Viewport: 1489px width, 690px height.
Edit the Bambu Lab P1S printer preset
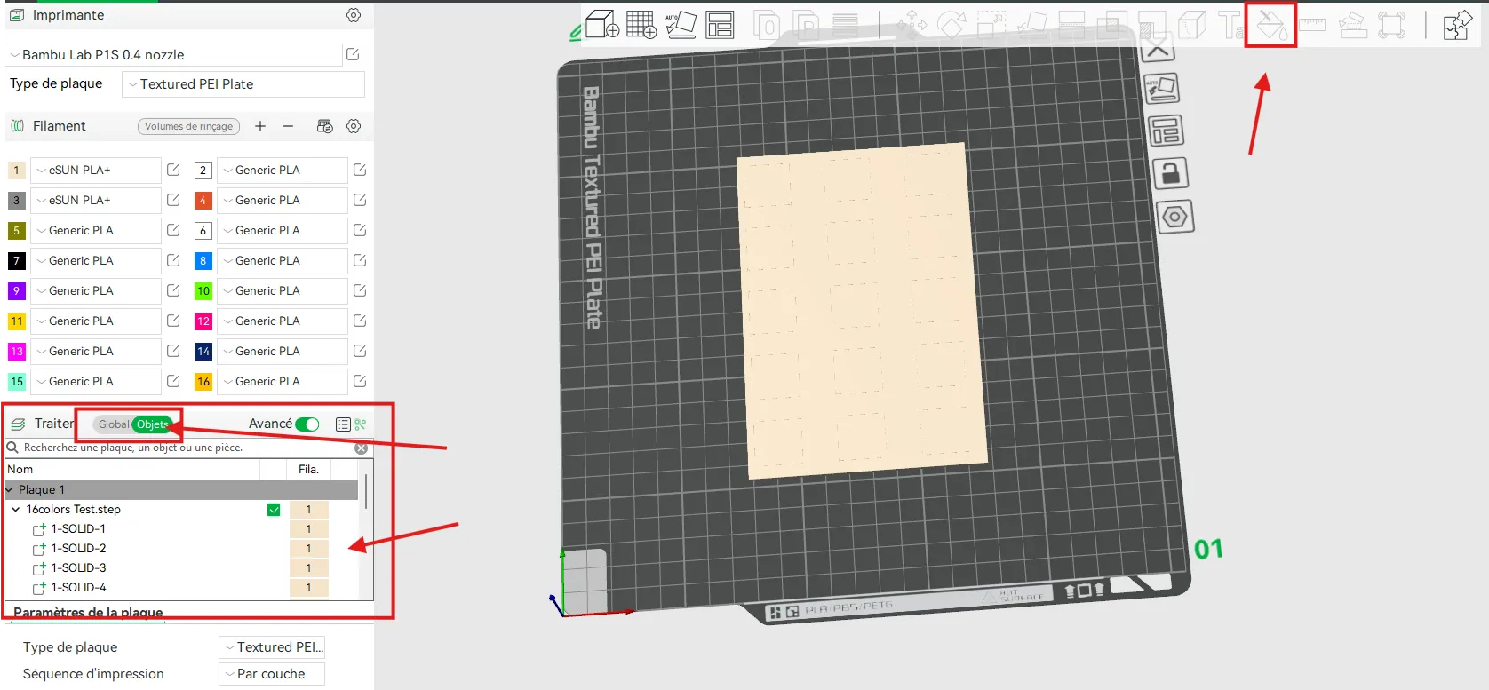(x=353, y=55)
